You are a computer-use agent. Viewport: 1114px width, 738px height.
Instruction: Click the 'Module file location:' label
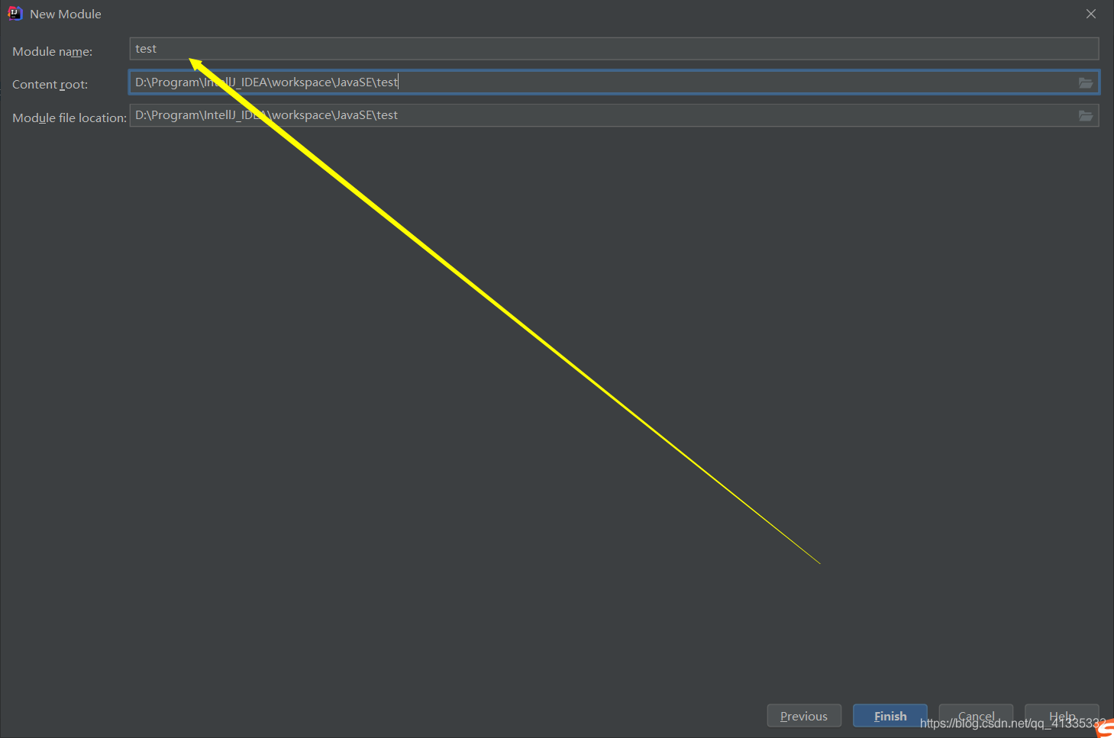69,118
